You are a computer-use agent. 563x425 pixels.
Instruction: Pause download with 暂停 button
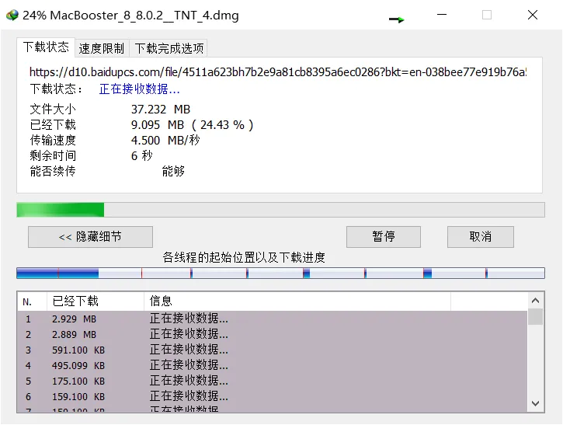[x=384, y=237]
